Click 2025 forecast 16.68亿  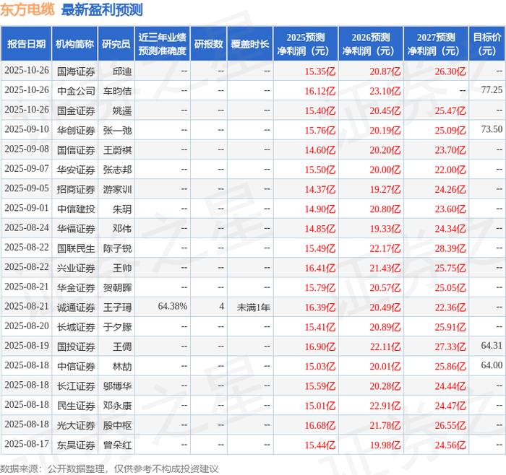320,425
